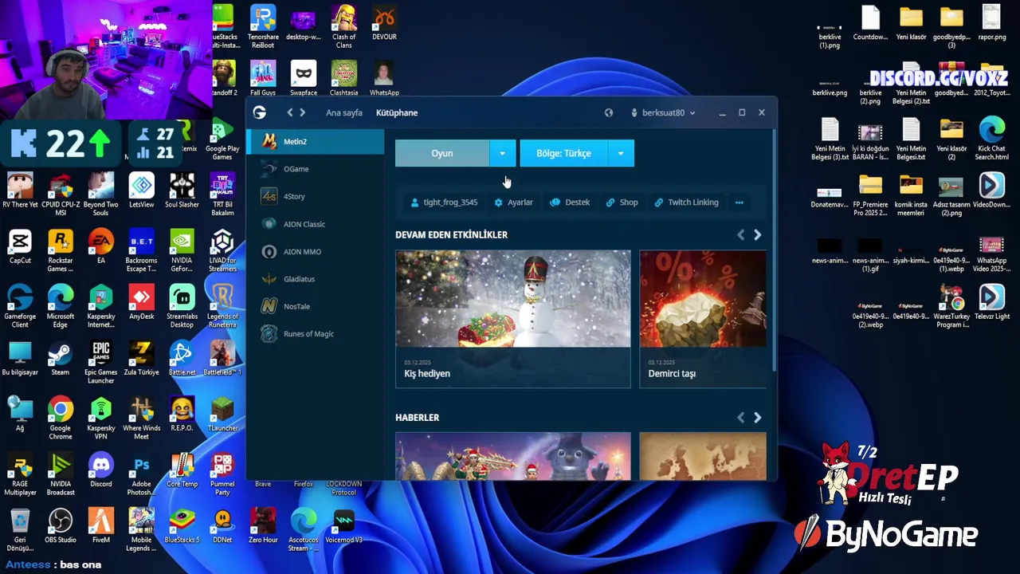Click the globe icon in the client header
This screenshot has width=1020, height=574.
pyautogui.click(x=609, y=112)
